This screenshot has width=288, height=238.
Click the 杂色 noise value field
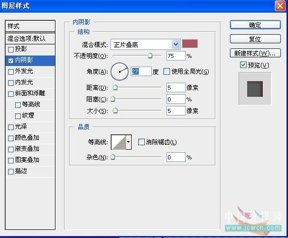click(x=176, y=157)
